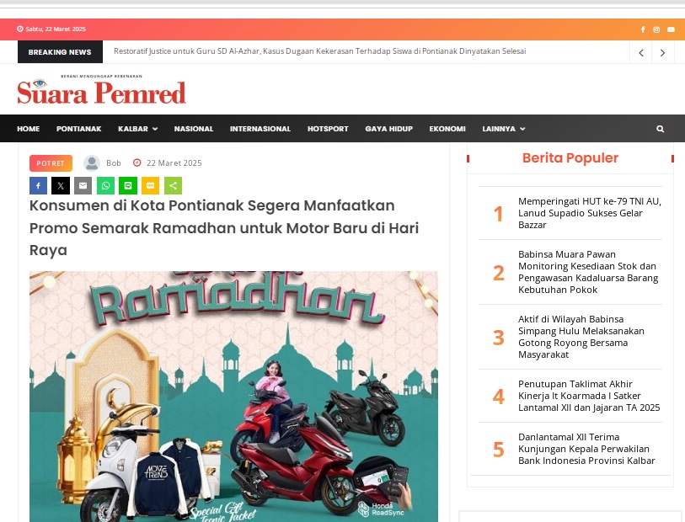Screen dimensions: 685x522
Task: Open the Facebook page icon in top bar
Action: (x=643, y=29)
